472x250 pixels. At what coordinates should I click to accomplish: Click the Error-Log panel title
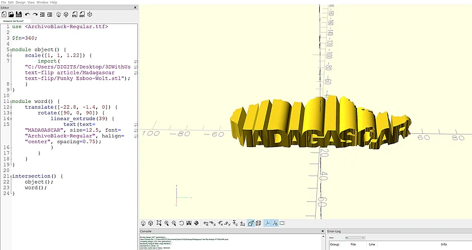(x=334, y=231)
